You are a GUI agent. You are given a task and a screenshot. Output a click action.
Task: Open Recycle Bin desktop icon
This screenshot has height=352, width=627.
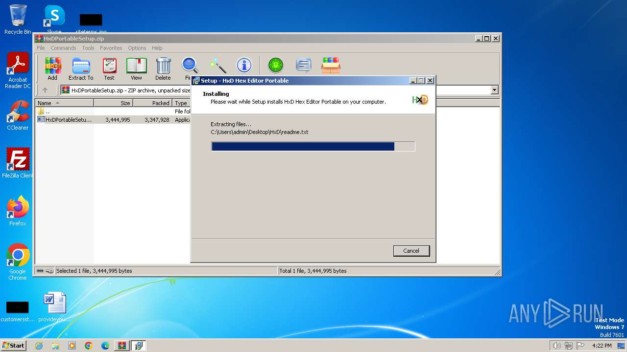18,20
